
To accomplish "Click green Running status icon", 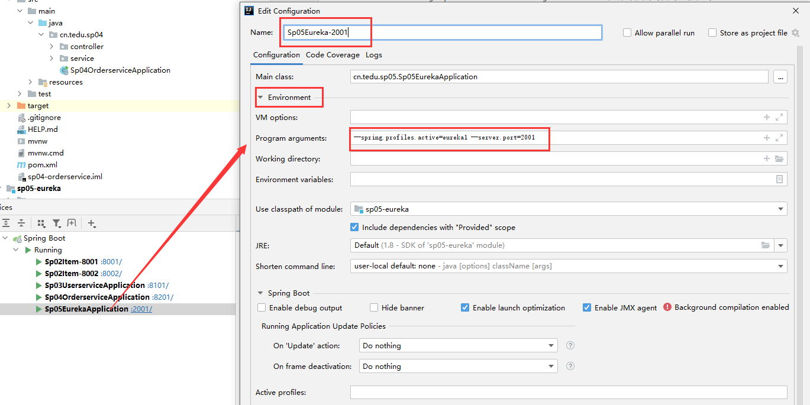I will [28, 250].
